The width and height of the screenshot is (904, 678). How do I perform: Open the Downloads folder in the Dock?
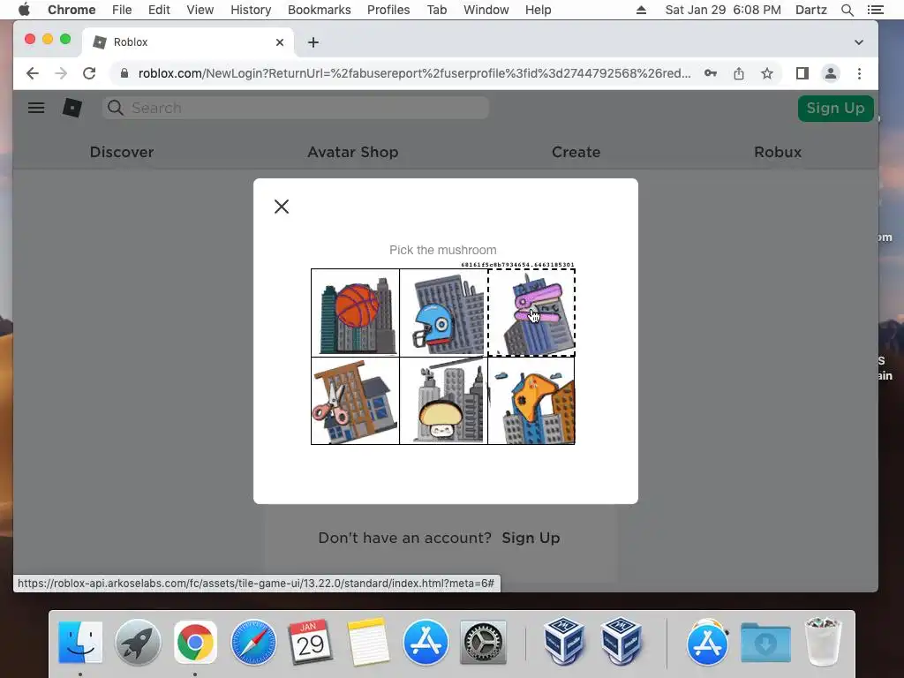point(765,643)
